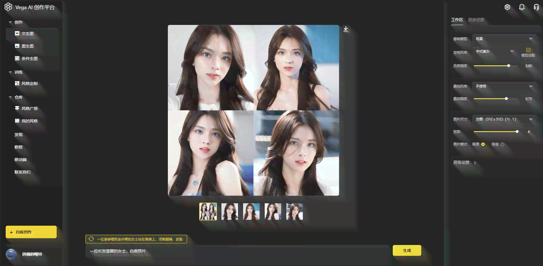This screenshot has height=266, width=543.
Task: Select the third thumbnail with blue background
Action: (251, 211)
